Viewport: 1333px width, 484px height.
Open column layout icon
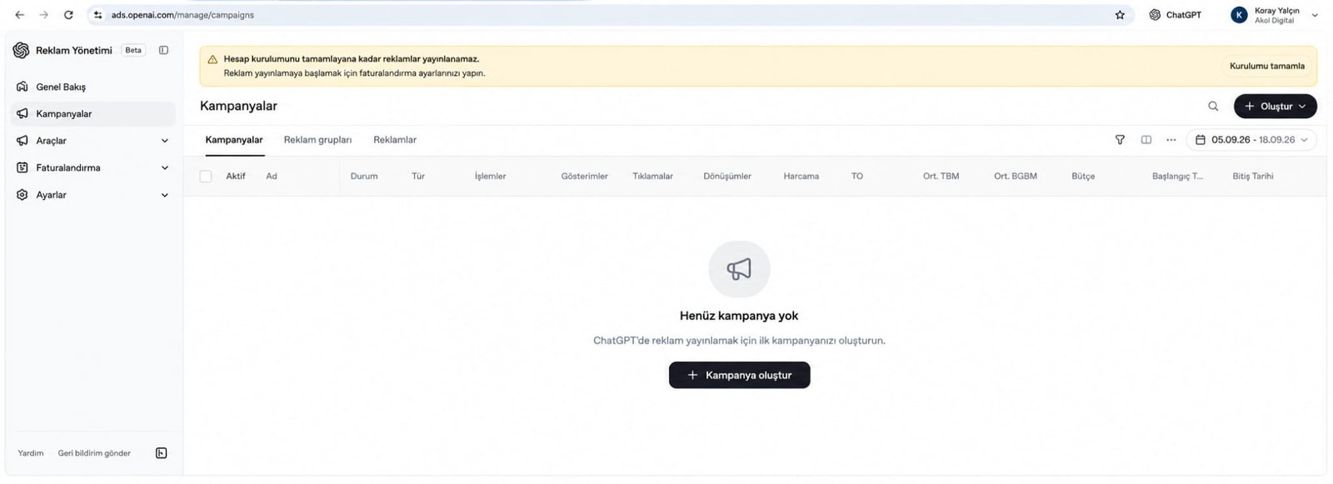pyautogui.click(x=1146, y=140)
